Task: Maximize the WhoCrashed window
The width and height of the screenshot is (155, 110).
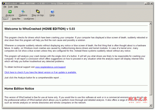Action: [148, 3]
